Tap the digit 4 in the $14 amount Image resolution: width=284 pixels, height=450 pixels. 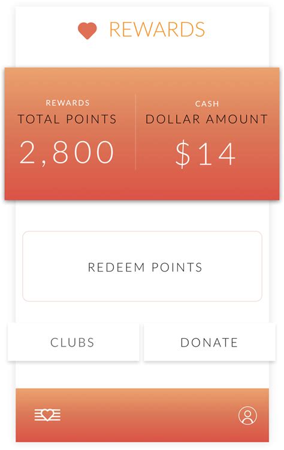[226, 154]
